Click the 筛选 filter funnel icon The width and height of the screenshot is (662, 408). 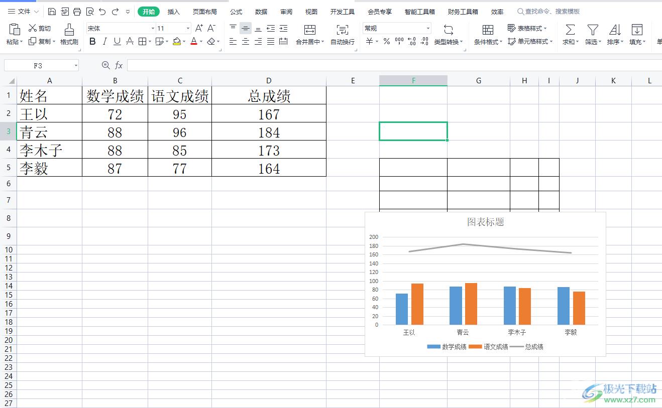coord(593,30)
